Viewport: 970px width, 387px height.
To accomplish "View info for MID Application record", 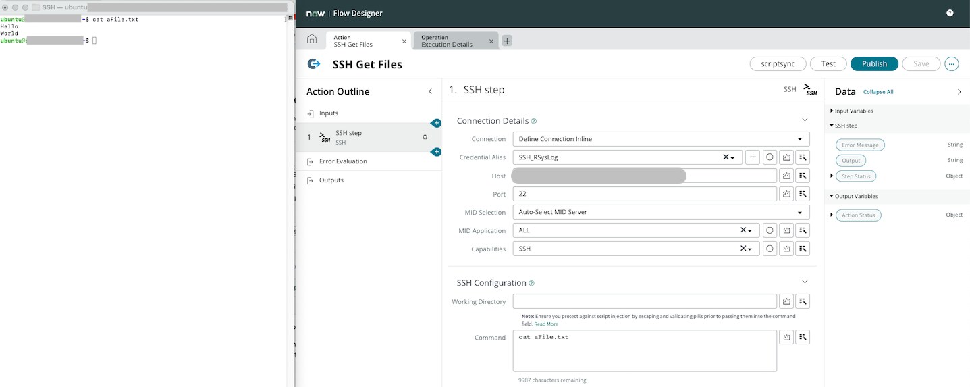I will [770, 230].
